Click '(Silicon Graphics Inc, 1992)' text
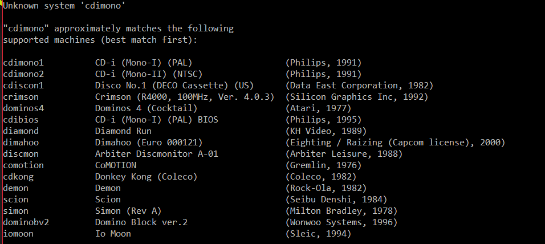Screen dimensions: 545x244 pos(357,96)
